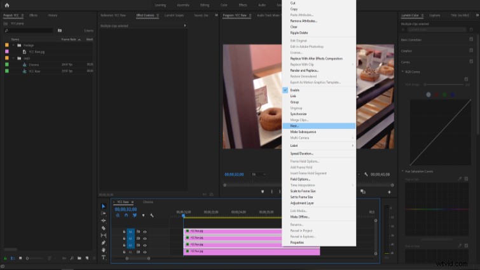Image resolution: width=480 pixels, height=270 pixels.
Task: Collapse the Footage bin
Action: point(13,45)
